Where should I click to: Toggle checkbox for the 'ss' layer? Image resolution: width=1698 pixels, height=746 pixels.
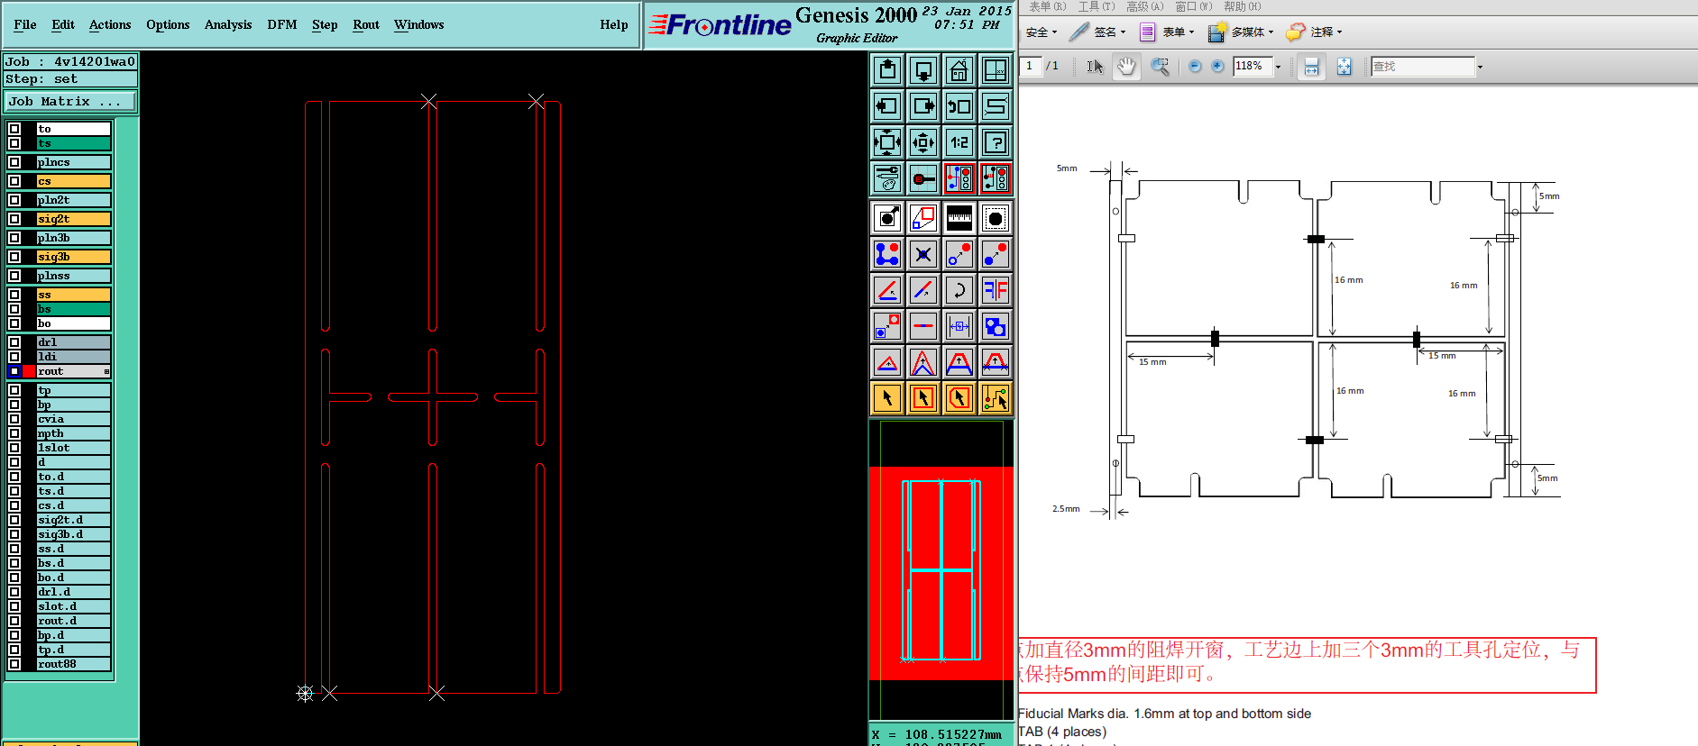(x=14, y=295)
